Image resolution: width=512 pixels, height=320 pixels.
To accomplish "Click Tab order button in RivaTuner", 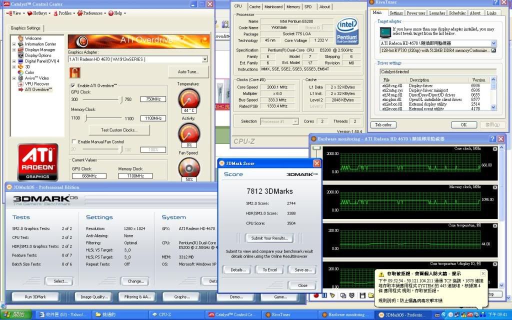I will click(x=383, y=124).
